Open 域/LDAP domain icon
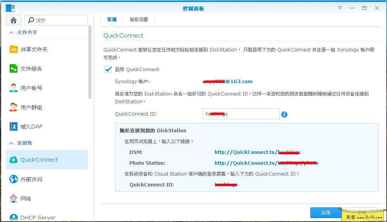Image resolution: width=387 pixels, height=222 pixels. (x=14, y=126)
